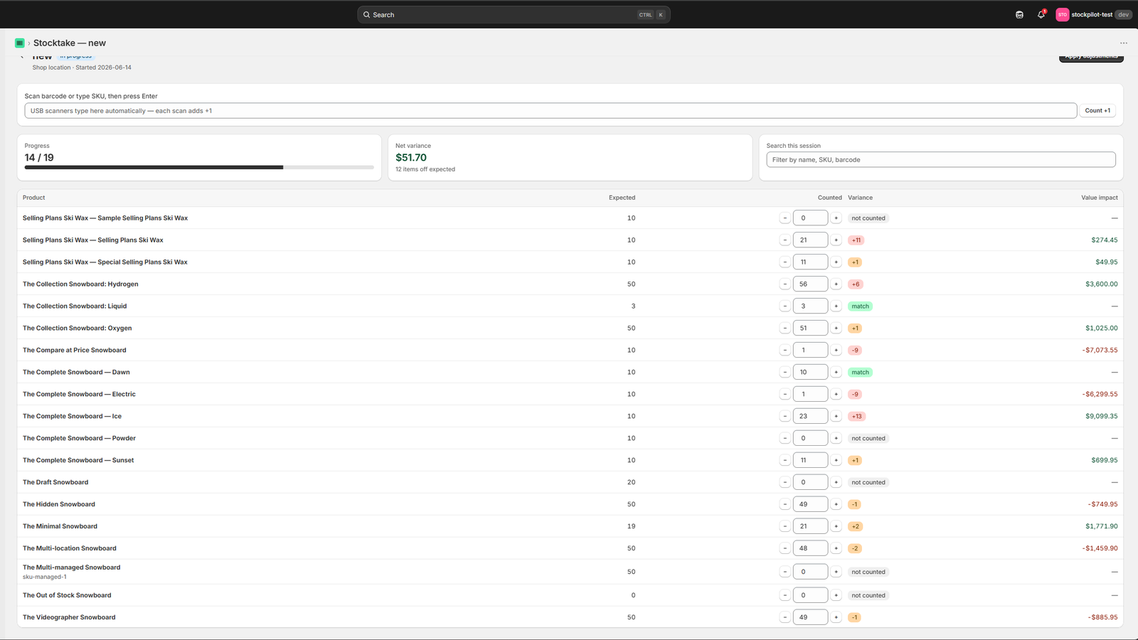Click the Product column header
This screenshot has height=640, width=1138.
click(x=33, y=198)
